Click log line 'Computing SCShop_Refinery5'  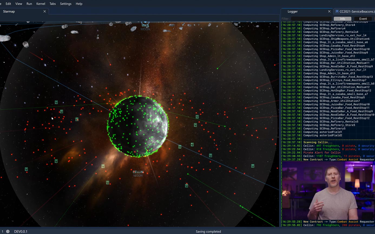[x=324, y=129]
